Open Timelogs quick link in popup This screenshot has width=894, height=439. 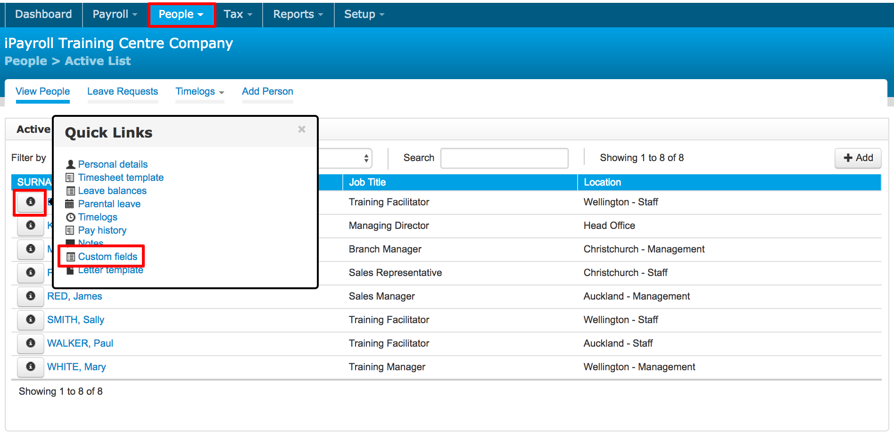coord(98,217)
